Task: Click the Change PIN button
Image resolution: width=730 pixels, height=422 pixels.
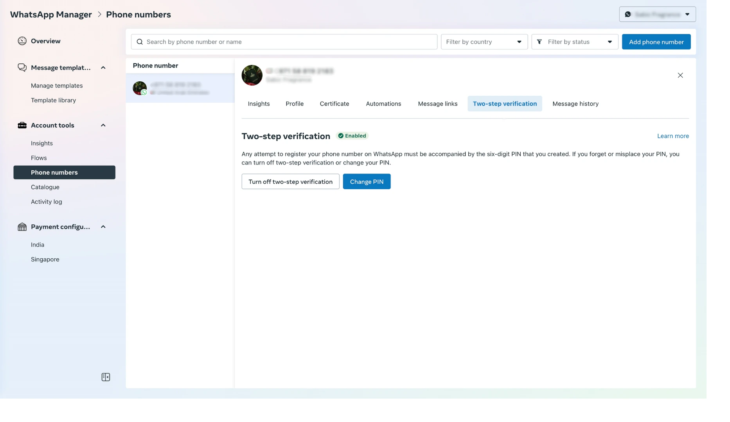Action: tap(367, 182)
